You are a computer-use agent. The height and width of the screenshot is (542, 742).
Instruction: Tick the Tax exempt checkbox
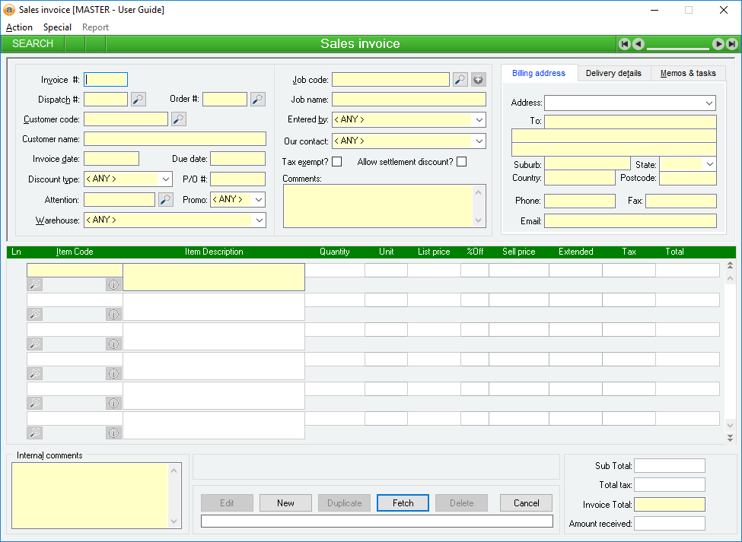[x=337, y=161]
